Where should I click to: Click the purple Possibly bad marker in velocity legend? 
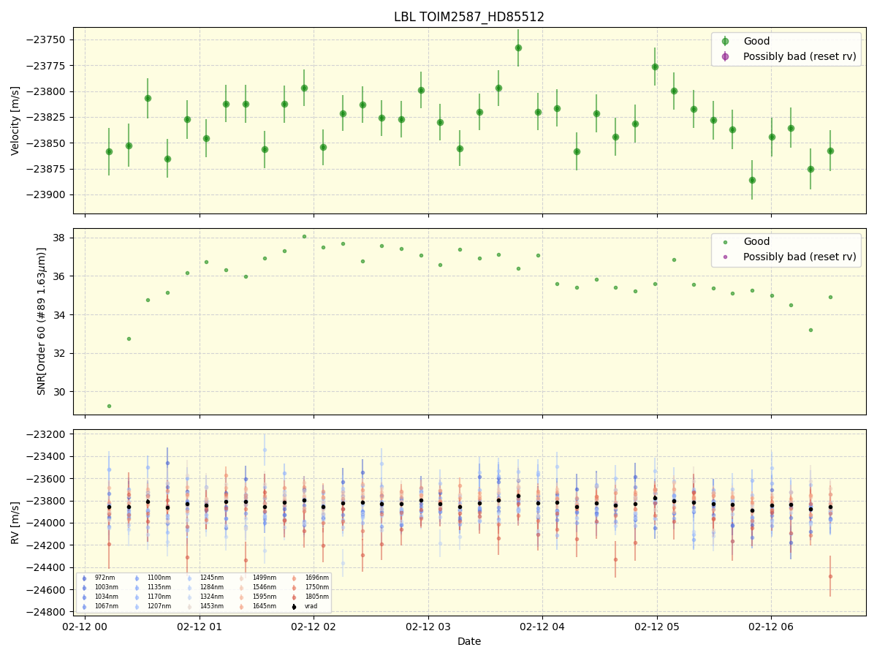click(x=725, y=56)
